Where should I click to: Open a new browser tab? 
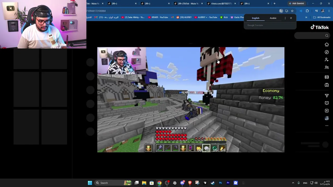[274, 3]
